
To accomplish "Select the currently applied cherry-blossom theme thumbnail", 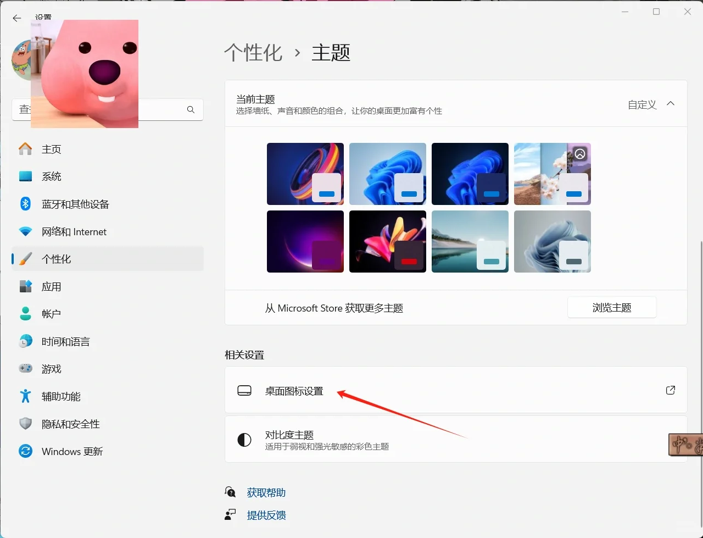I will click(x=553, y=174).
